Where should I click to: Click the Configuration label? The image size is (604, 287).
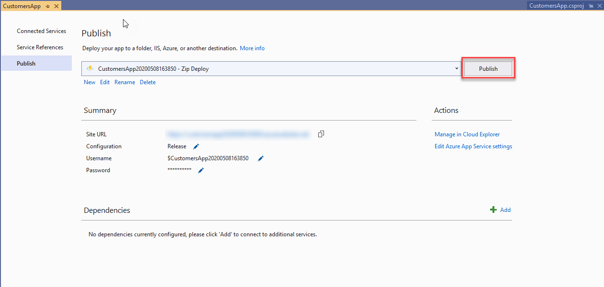click(104, 146)
